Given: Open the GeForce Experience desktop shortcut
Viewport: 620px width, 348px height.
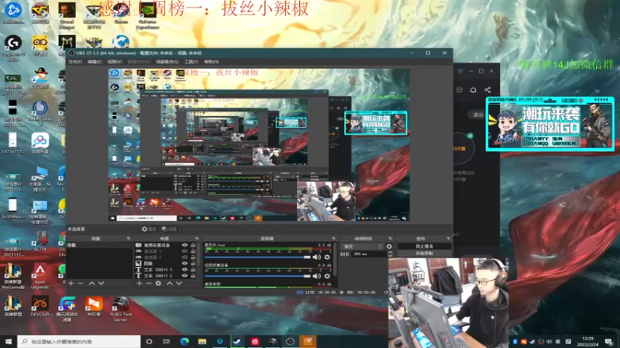Looking at the screenshot, I should [x=147, y=15].
